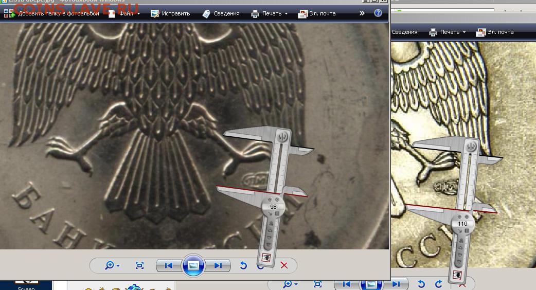Delete the image with the red X in front viewer
This screenshot has height=290, width=536.
[284, 265]
